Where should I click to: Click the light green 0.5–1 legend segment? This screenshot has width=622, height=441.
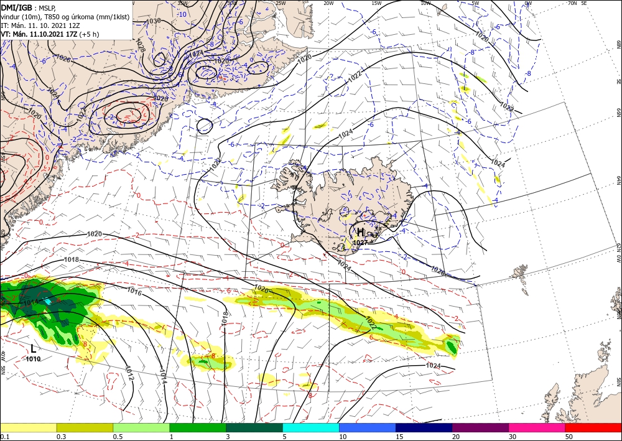click(x=141, y=427)
